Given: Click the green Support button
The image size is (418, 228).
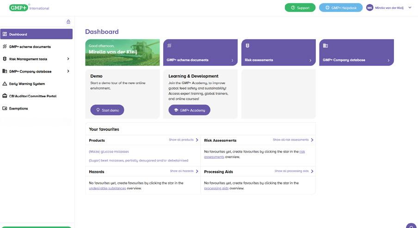Looking at the screenshot, I should tap(300, 8).
